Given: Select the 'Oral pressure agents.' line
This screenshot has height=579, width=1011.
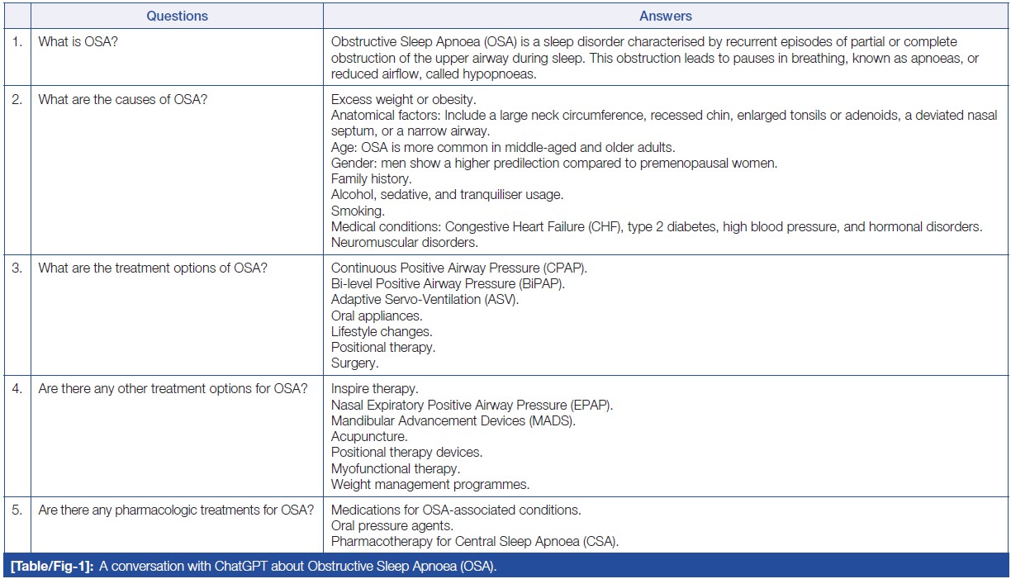Looking at the screenshot, I should coord(392,525).
